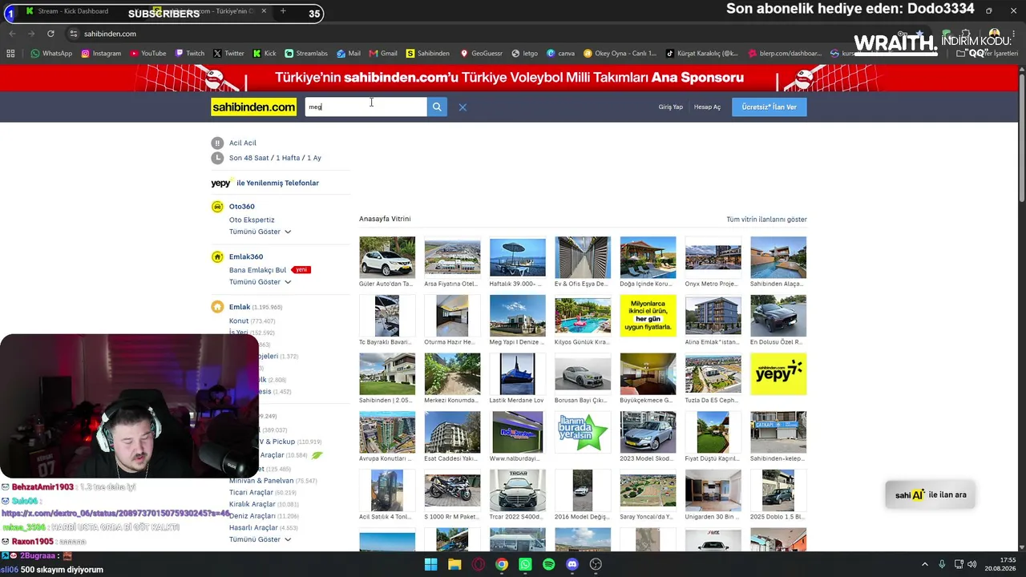Clear the search with the X icon
Screen dimensions: 1026x577
click(x=463, y=107)
